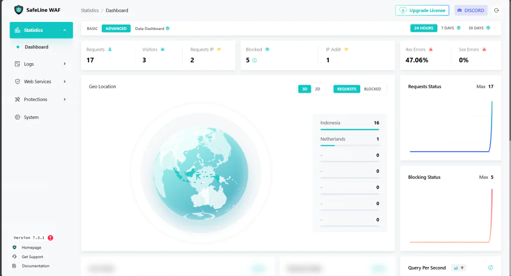This screenshot has width=511, height=276.
Task: Click the Netherlands country row label
Action: (x=333, y=139)
